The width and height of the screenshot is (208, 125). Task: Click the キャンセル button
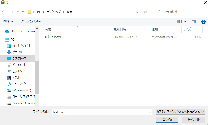click(x=193, y=120)
